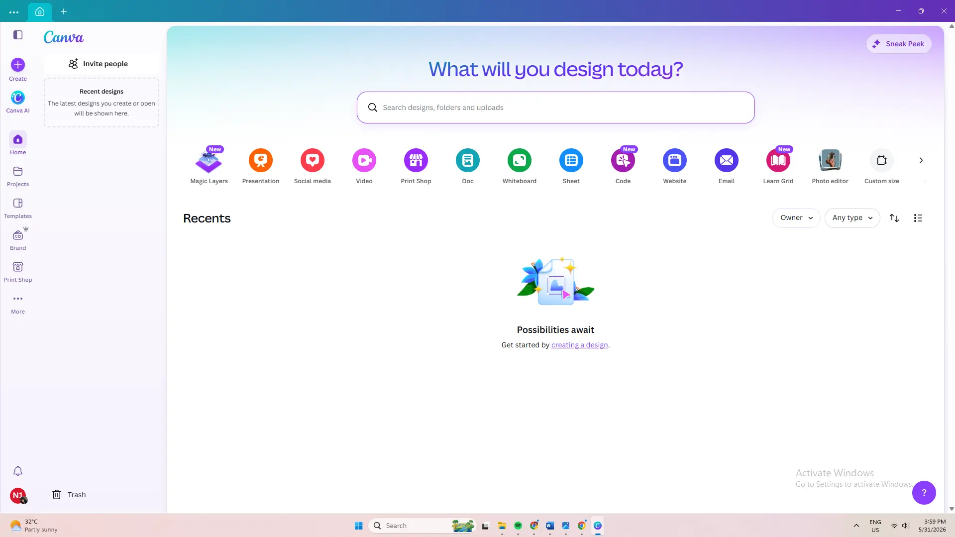Create a new Email design

click(x=727, y=166)
